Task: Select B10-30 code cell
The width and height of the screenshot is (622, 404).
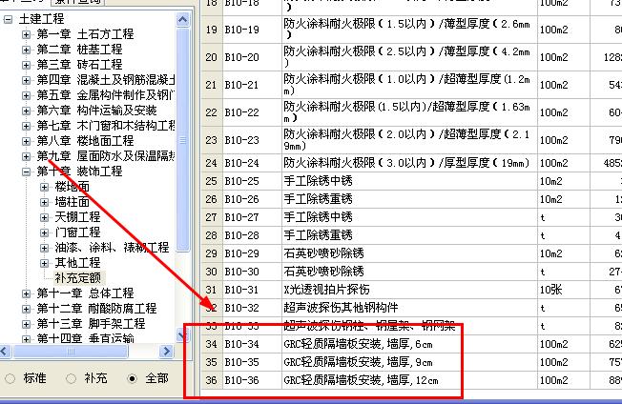Action: tap(252, 272)
